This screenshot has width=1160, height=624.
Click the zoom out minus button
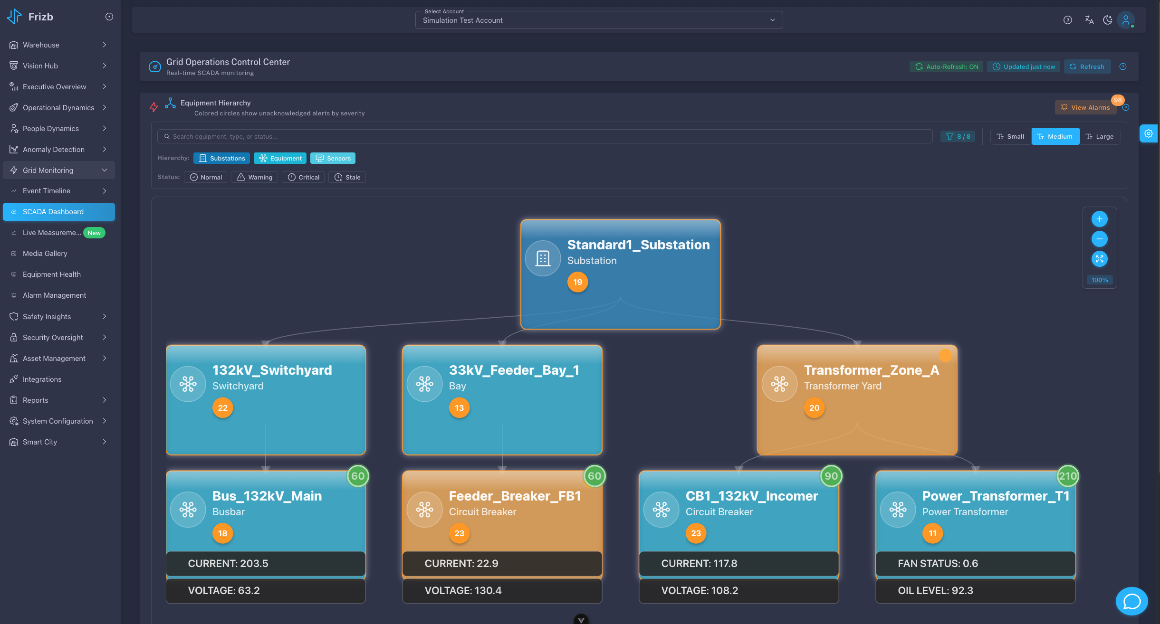click(1099, 239)
